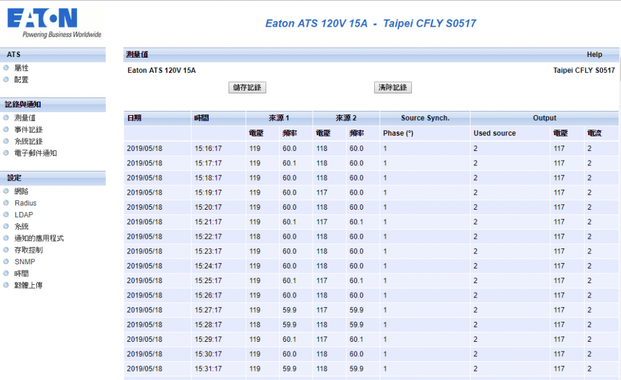This screenshot has width=621, height=380.
Task: Click 來源 2 voltage 117 in 15:19:17 row
Action: (322, 192)
